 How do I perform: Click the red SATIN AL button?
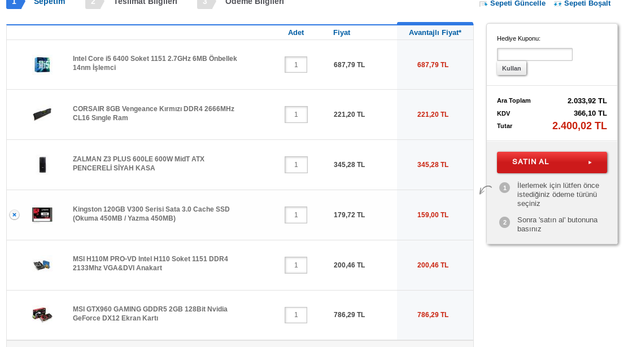coord(552,162)
